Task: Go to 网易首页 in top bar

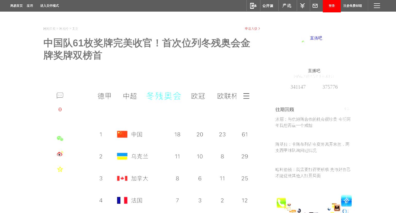Action: 16,6
